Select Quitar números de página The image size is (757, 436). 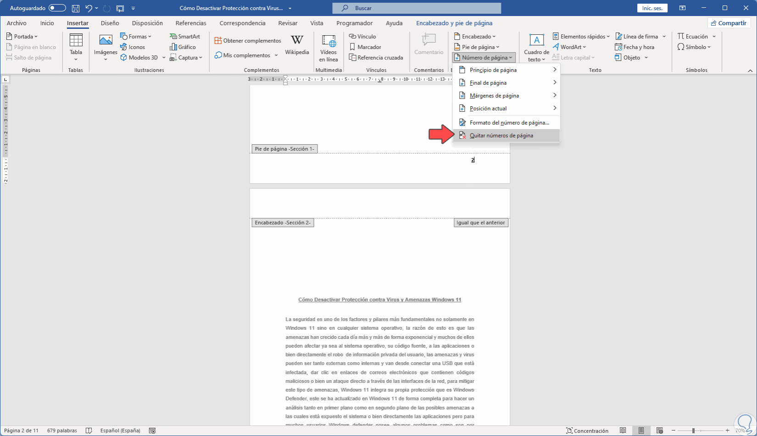coord(506,136)
